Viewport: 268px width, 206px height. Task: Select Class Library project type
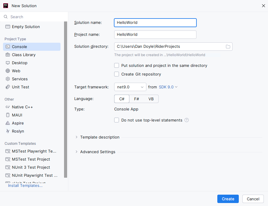coord(32,55)
